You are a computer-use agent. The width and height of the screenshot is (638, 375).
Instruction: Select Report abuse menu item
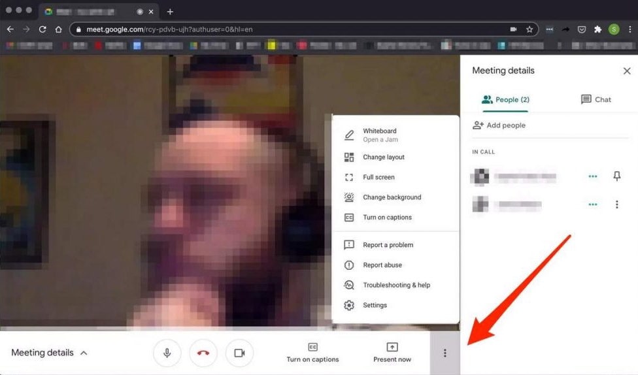pyautogui.click(x=395, y=265)
